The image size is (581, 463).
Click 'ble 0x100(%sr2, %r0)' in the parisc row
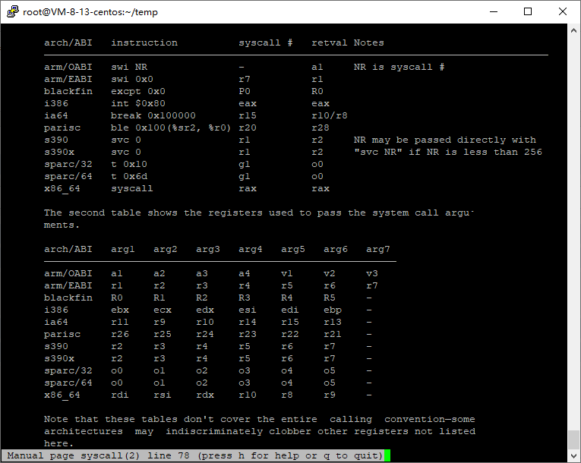[171, 128]
